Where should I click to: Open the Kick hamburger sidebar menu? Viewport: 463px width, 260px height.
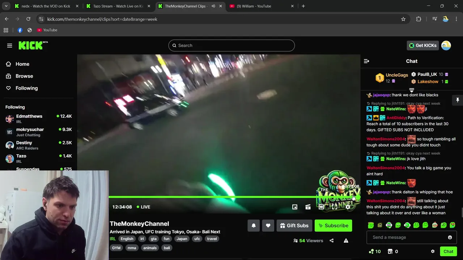9,45
